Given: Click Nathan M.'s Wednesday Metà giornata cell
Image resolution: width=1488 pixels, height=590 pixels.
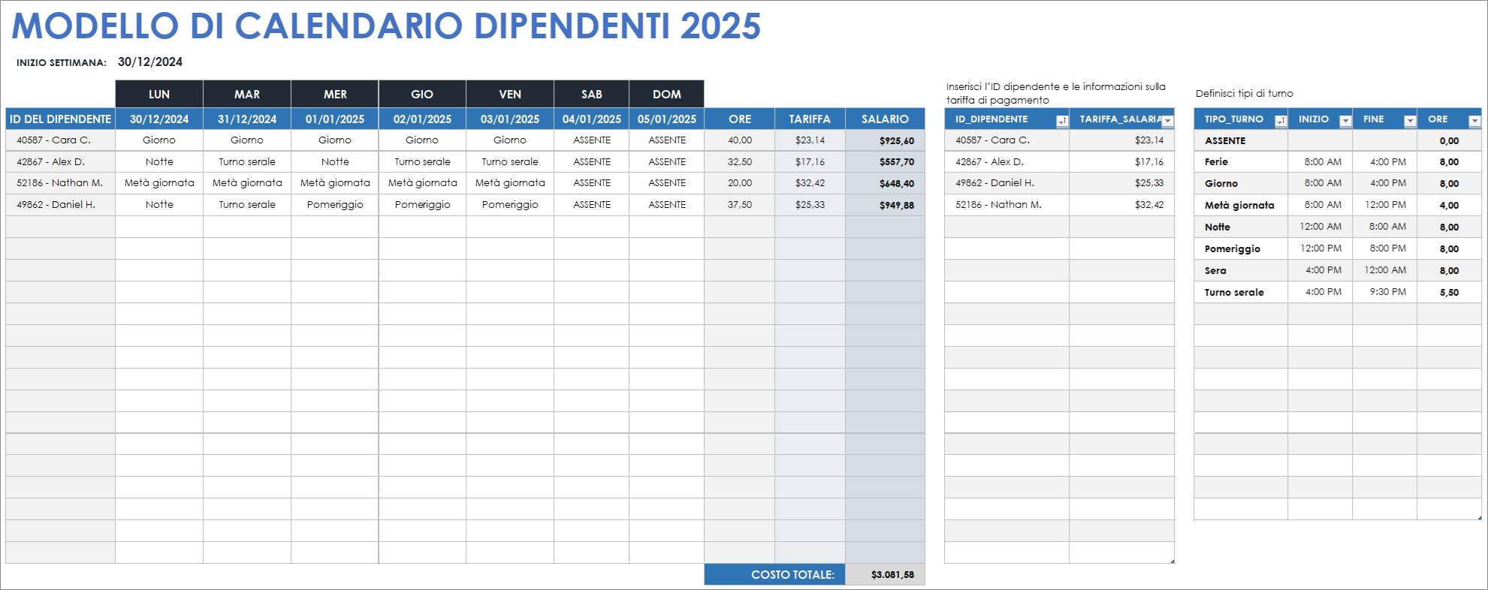Looking at the screenshot, I should click(x=335, y=183).
